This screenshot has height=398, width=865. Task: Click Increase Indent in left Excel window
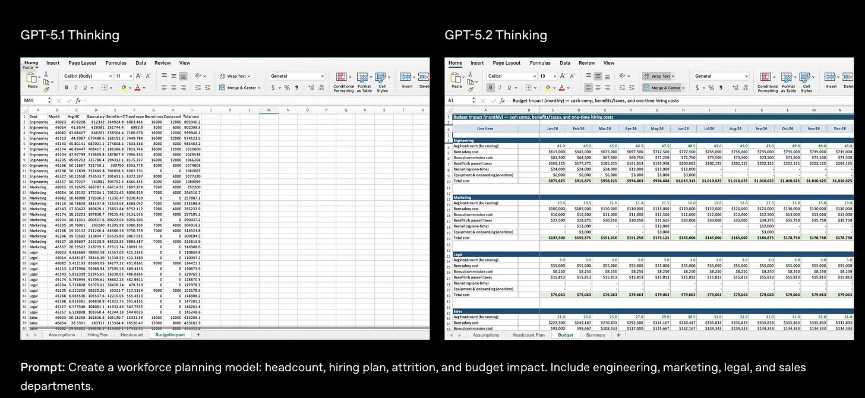click(207, 88)
